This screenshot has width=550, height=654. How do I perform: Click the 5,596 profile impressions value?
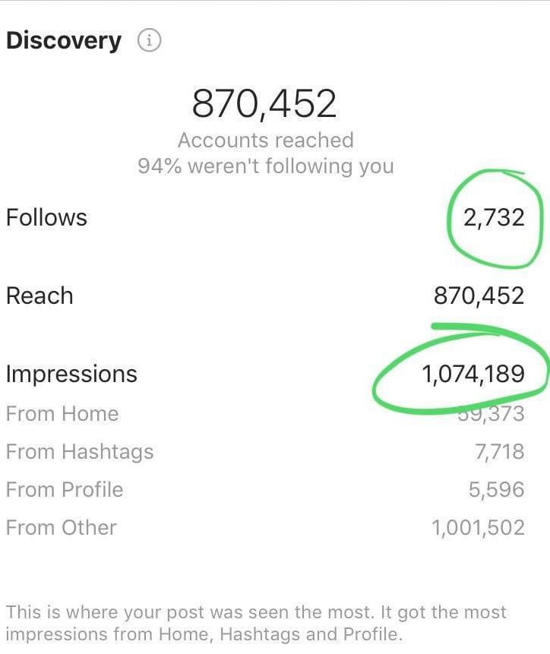(496, 490)
